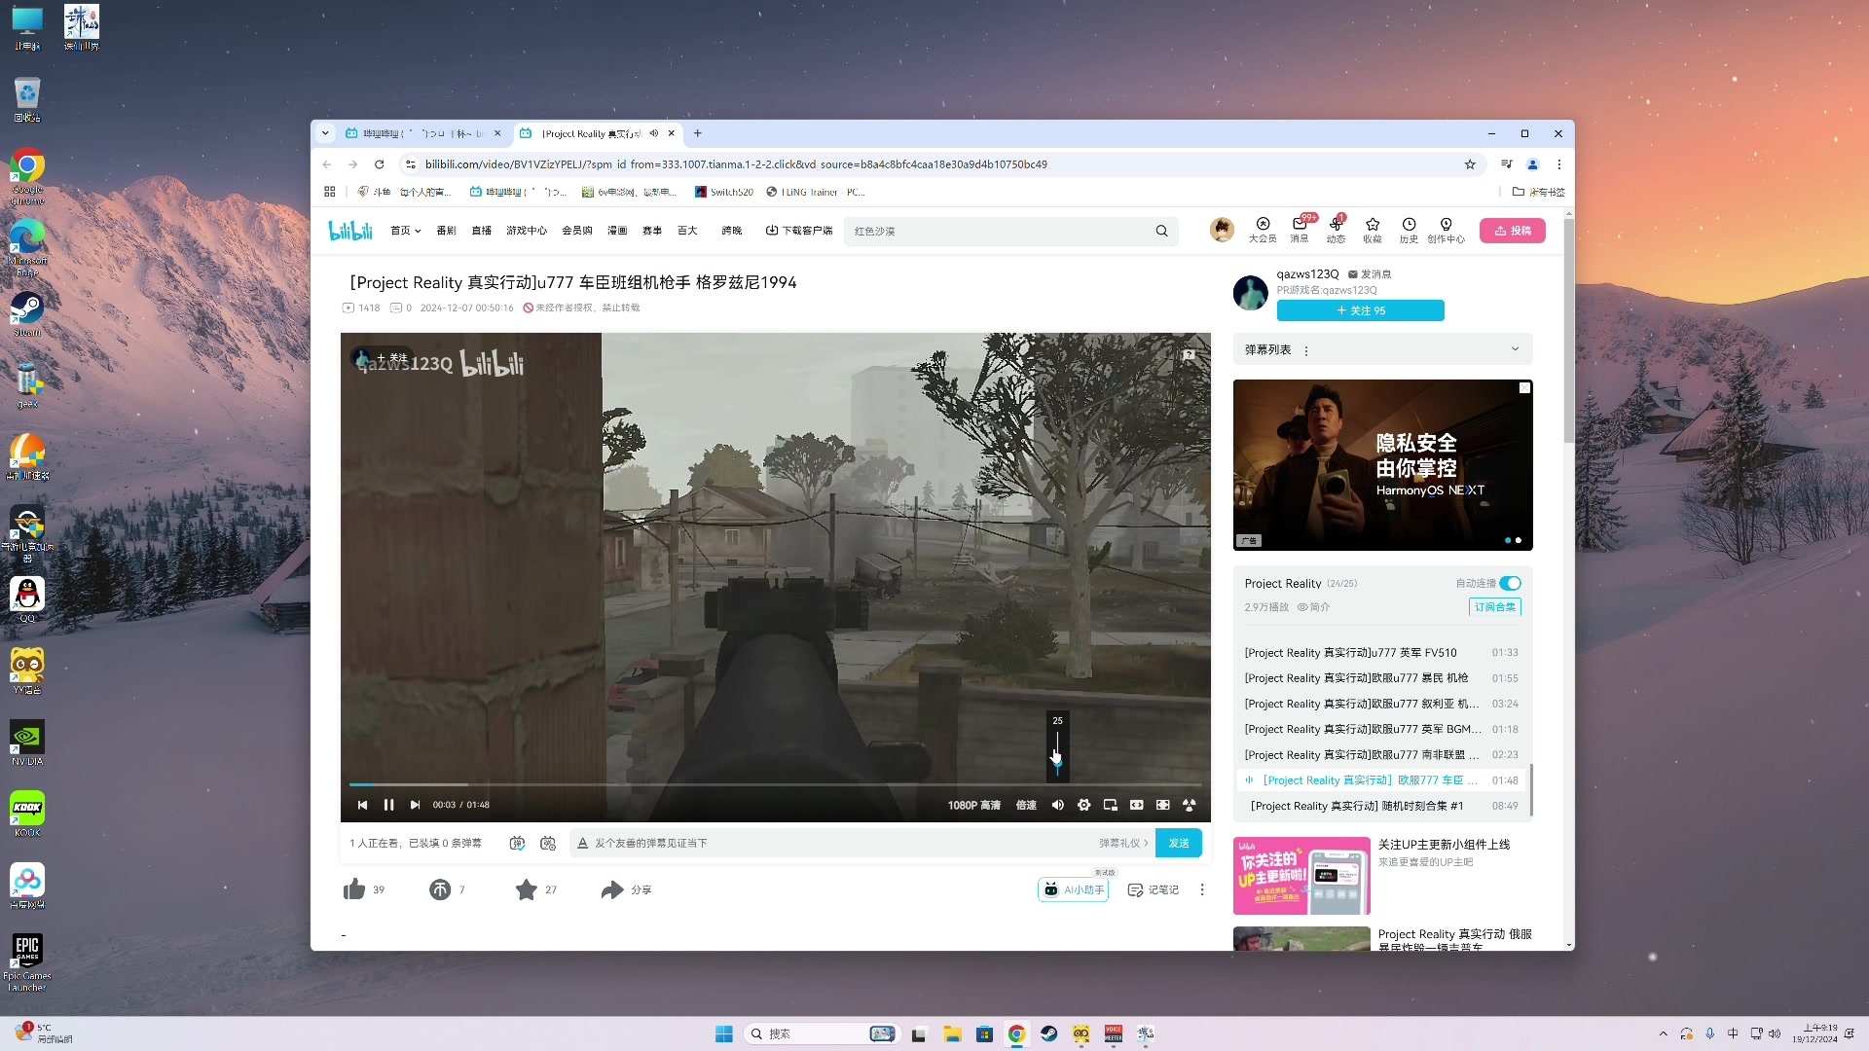This screenshot has height=1051, width=1869.
Task: Toggle the 自动连播 autoplay switch
Action: coord(1510,583)
